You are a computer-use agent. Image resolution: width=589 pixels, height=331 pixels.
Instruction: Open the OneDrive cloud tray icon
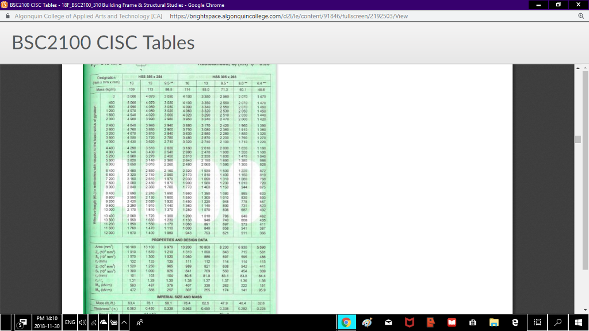pos(104,322)
